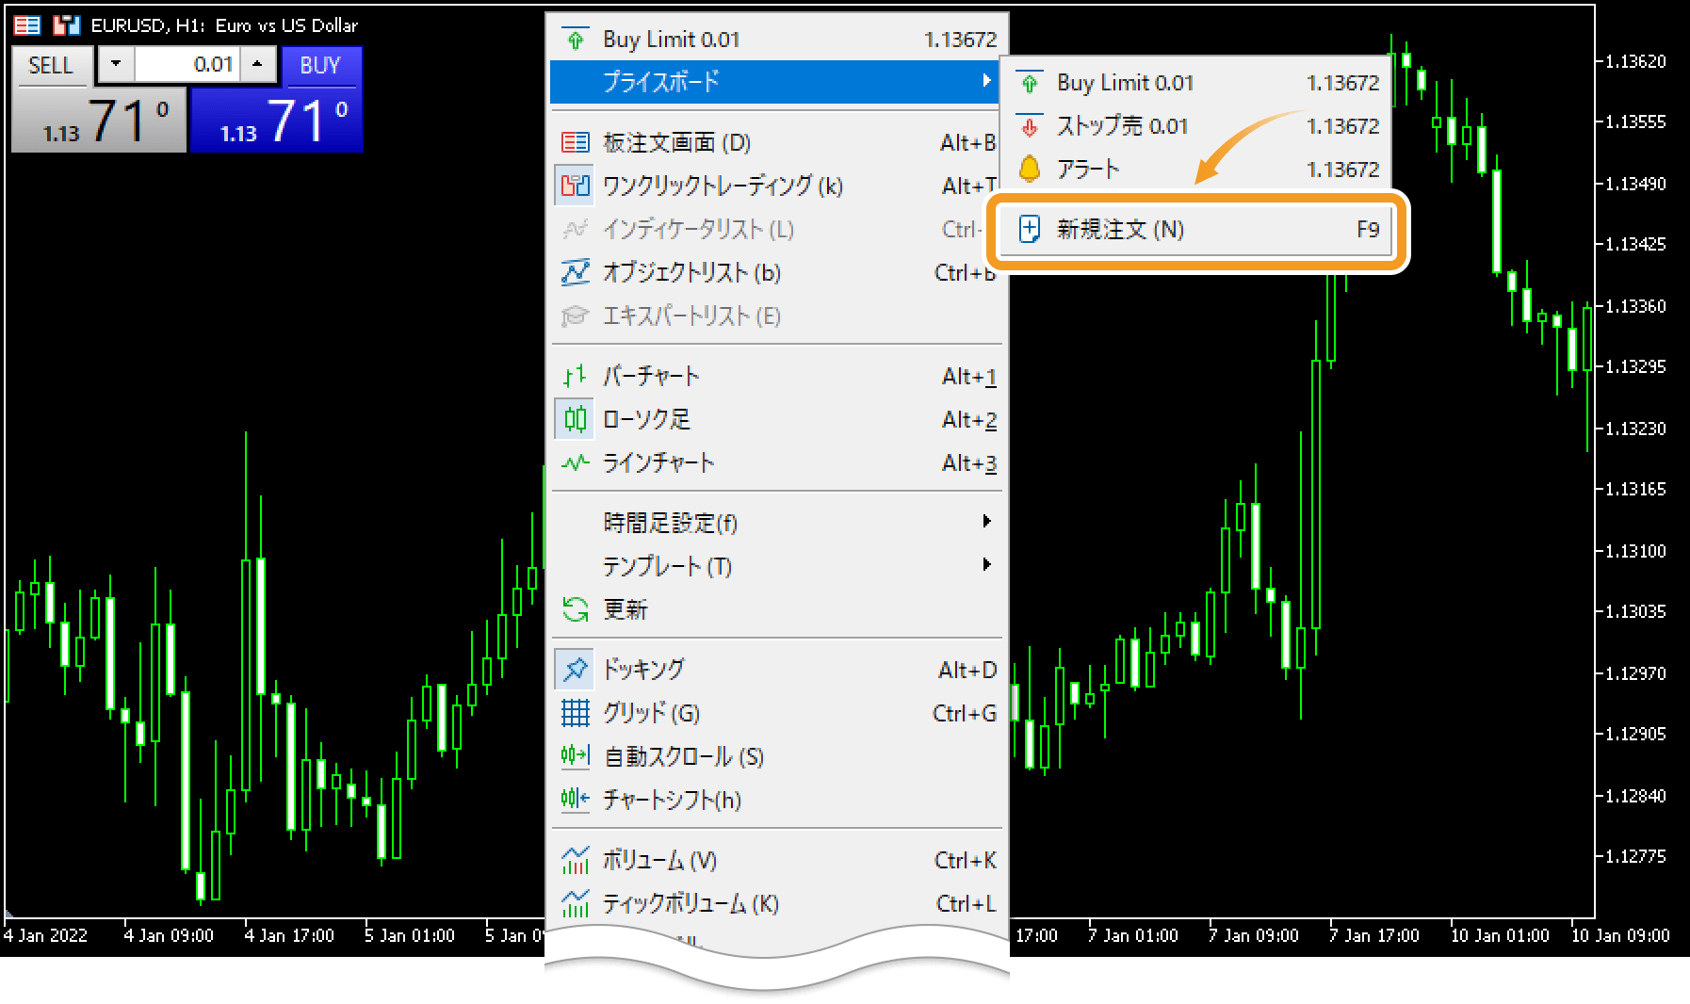Toggle ワンクリックトレーディング icon
1690x1004 pixels.
(575, 186)
